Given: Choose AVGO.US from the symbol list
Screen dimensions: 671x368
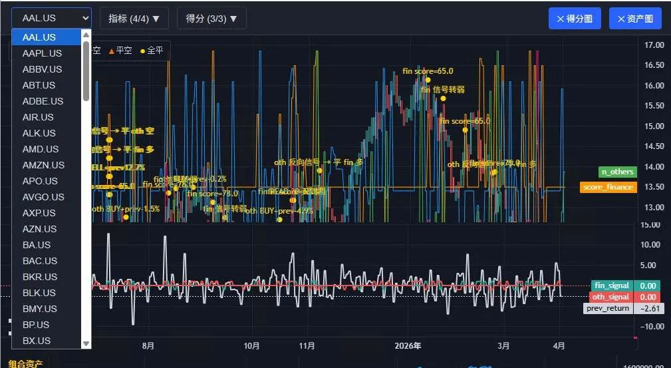Looking at the screenshot, I should [x=46, y=197].
